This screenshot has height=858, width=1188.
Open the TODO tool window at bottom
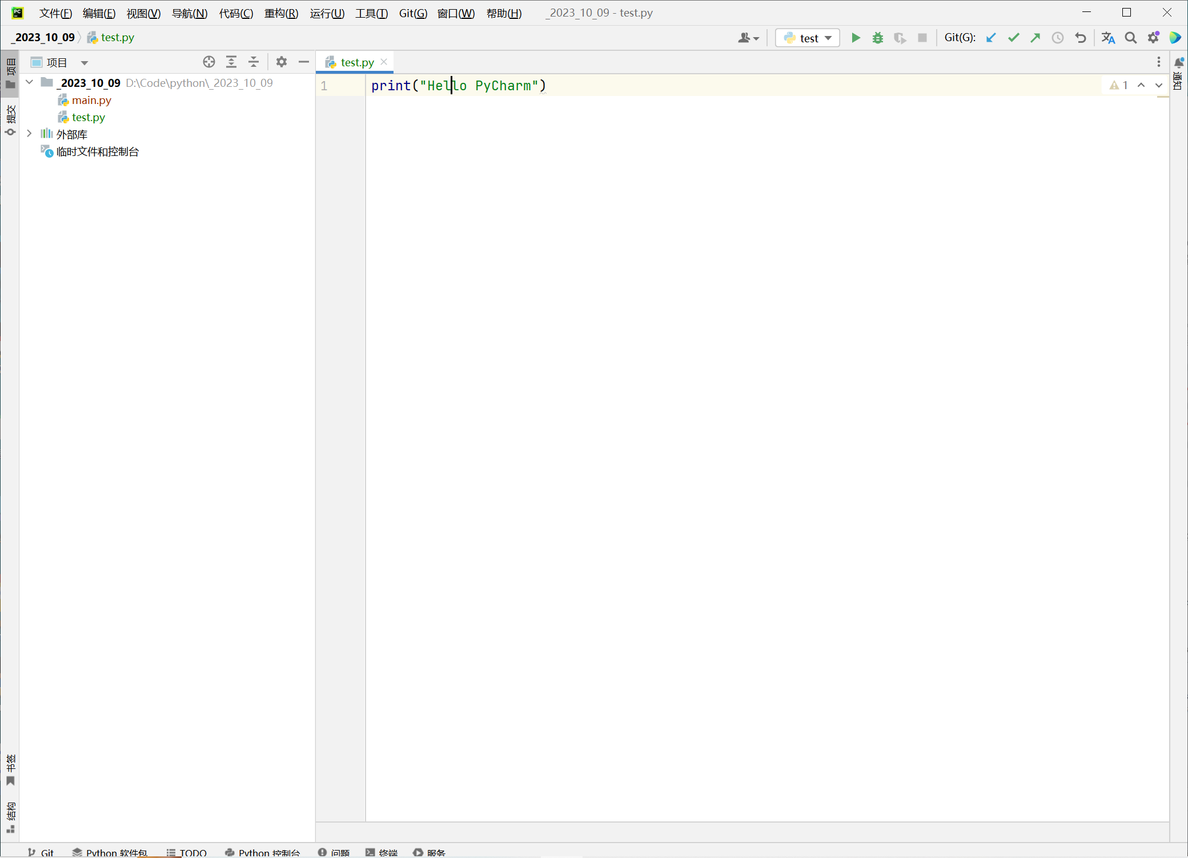pyautogui.click(x=187, y=852)
